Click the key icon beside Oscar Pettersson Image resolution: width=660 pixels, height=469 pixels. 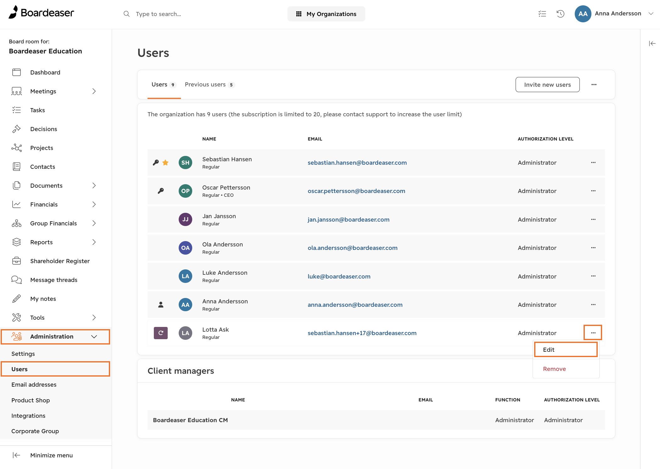(161, 191)
